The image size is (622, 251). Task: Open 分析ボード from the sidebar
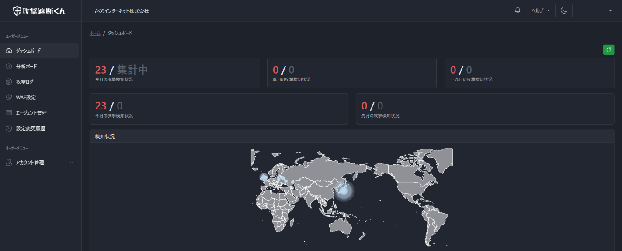click(x=27, y=67)
